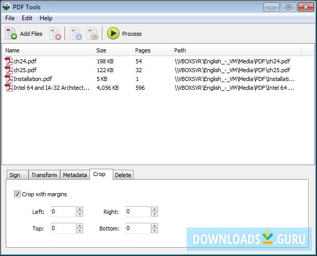Decrease the Bottom margin with the down arrow
The height and width of the screenshot is (256, 317).
pyautogui.click(x=154, y=231)
